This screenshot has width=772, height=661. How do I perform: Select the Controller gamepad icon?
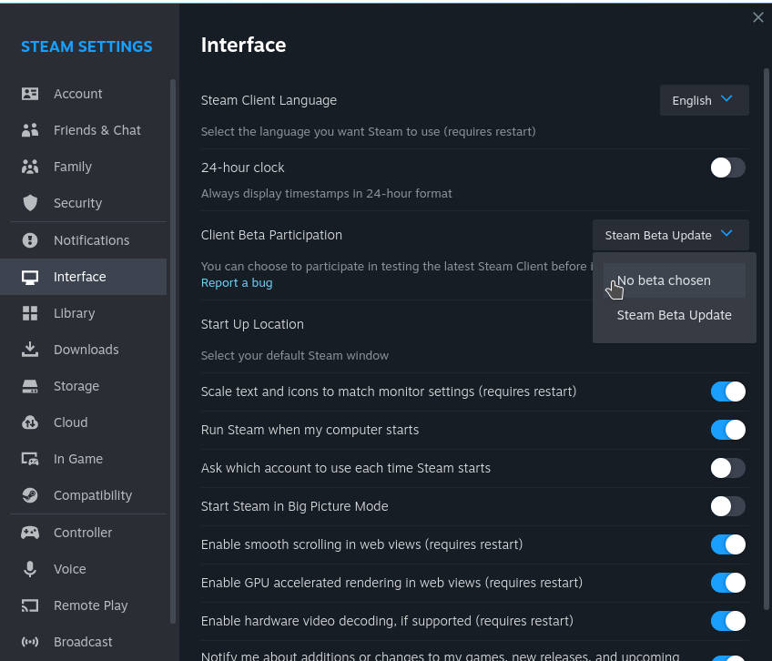(x=30, y=533)
